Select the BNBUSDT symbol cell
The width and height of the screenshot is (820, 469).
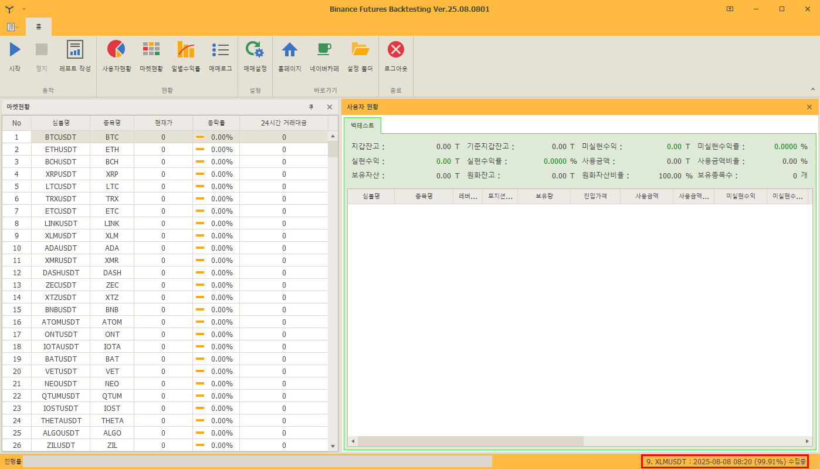coord(61,309)
